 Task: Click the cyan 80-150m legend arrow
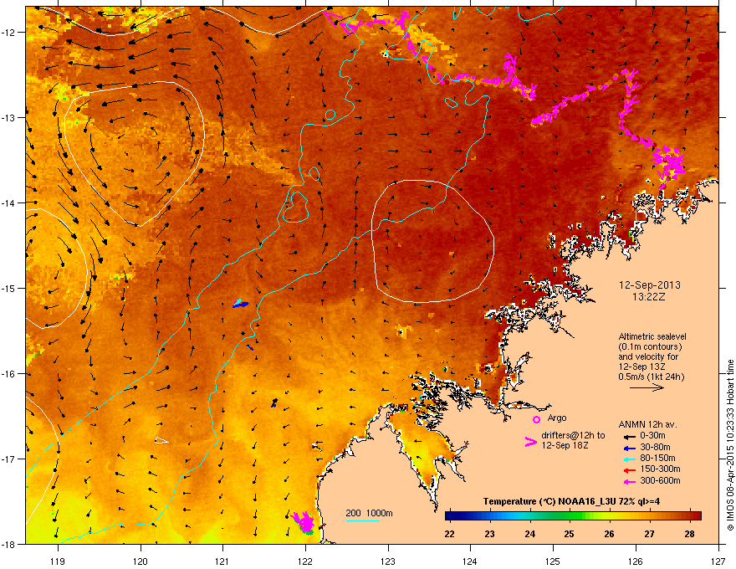[x=630, y=459]
